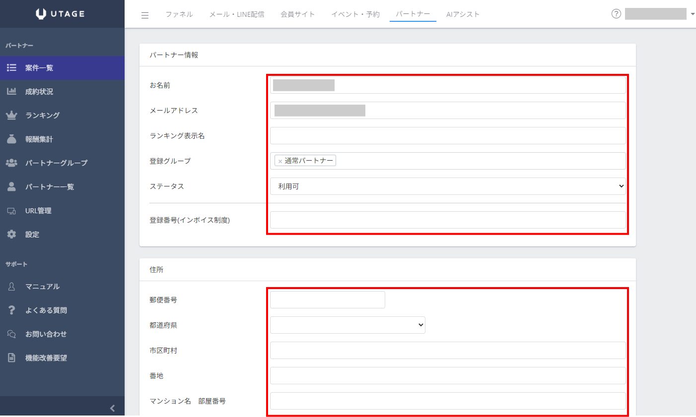Expand the account menu arrow at top right

coord(693,14)
